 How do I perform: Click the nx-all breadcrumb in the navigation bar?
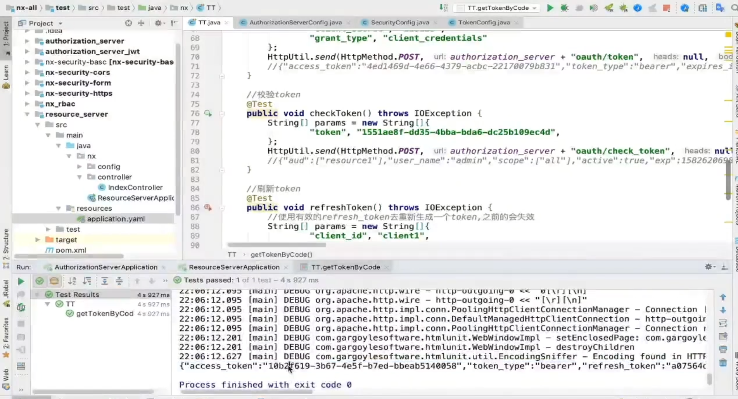[22, 7]
